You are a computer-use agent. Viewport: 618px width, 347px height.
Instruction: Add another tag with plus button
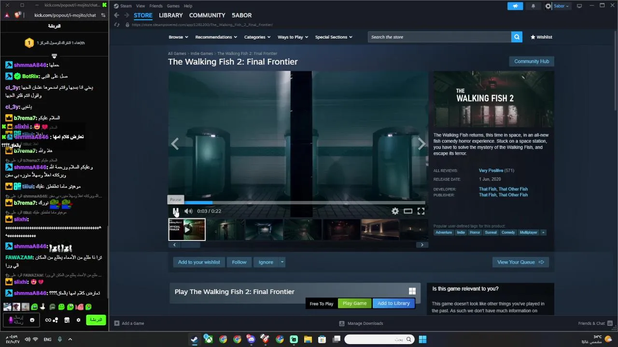coord(543,232)
